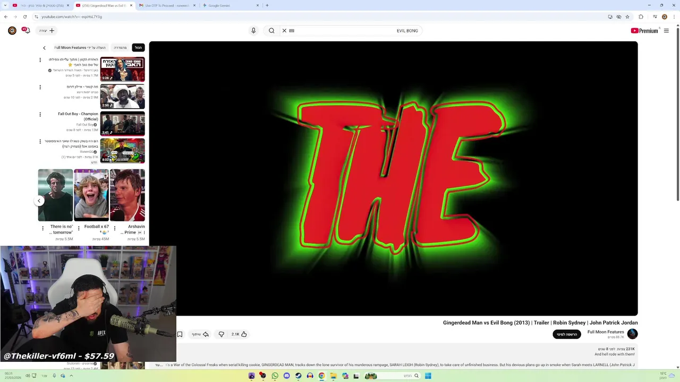The height and width of the screenshot is (382, 680).
Task: Open Full Moon Features channel name link
Action: click(606, 332)
